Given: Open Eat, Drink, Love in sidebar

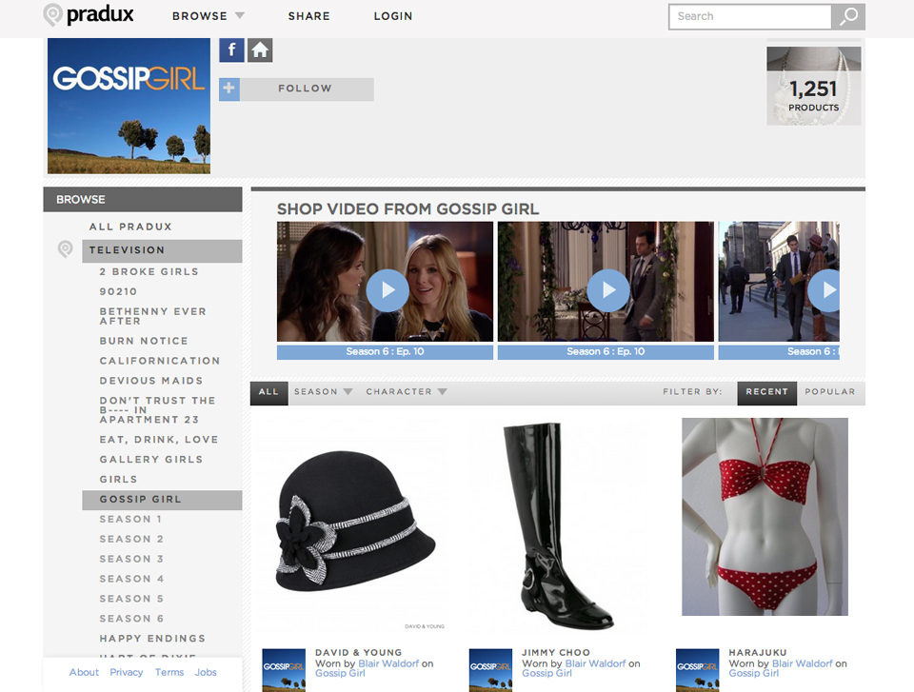Looking at the screenshot, I should (159, 440).
